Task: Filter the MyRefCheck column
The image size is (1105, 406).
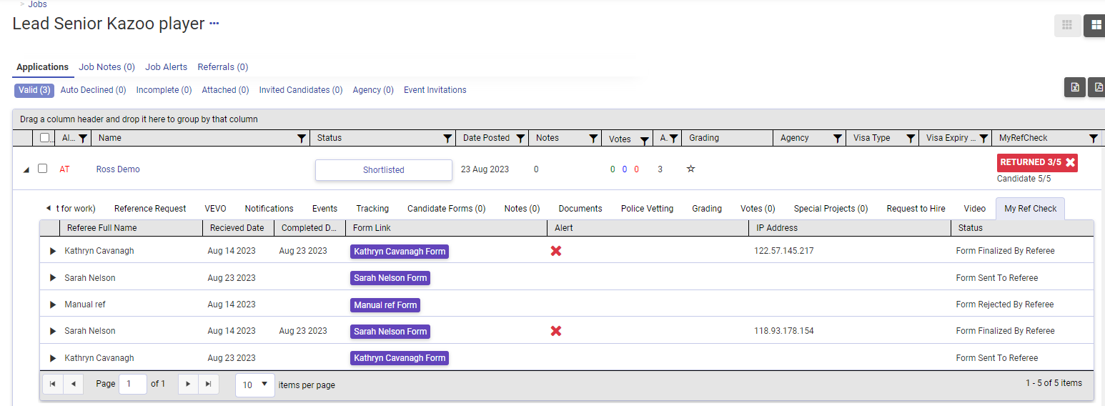Action: (1093, 138)
